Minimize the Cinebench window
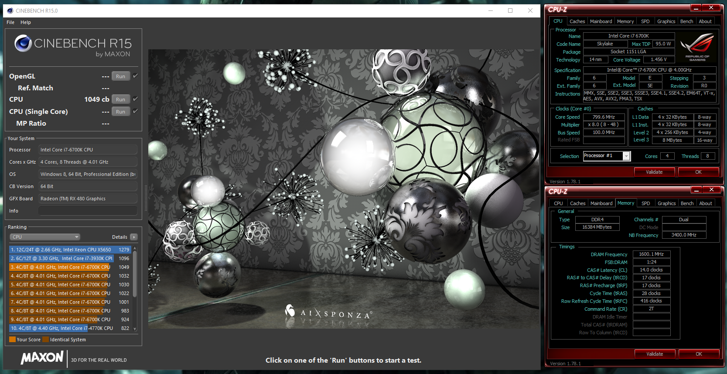This screenshot has height=374, width=727. [490, 10]
